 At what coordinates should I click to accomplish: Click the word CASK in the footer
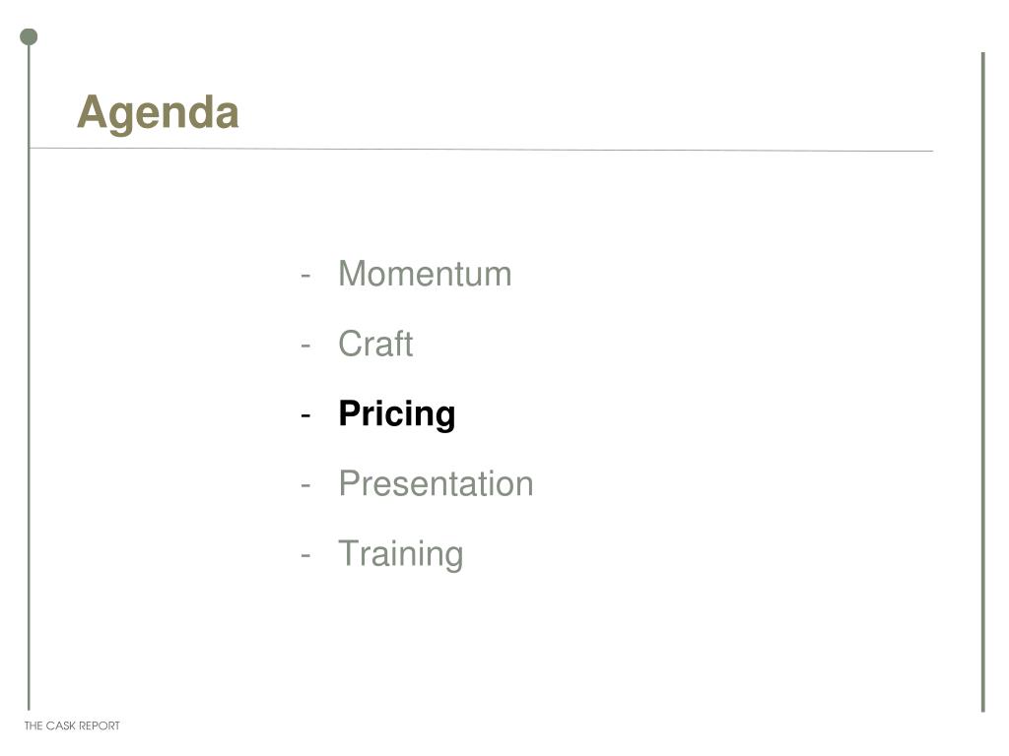pos(61,725)
